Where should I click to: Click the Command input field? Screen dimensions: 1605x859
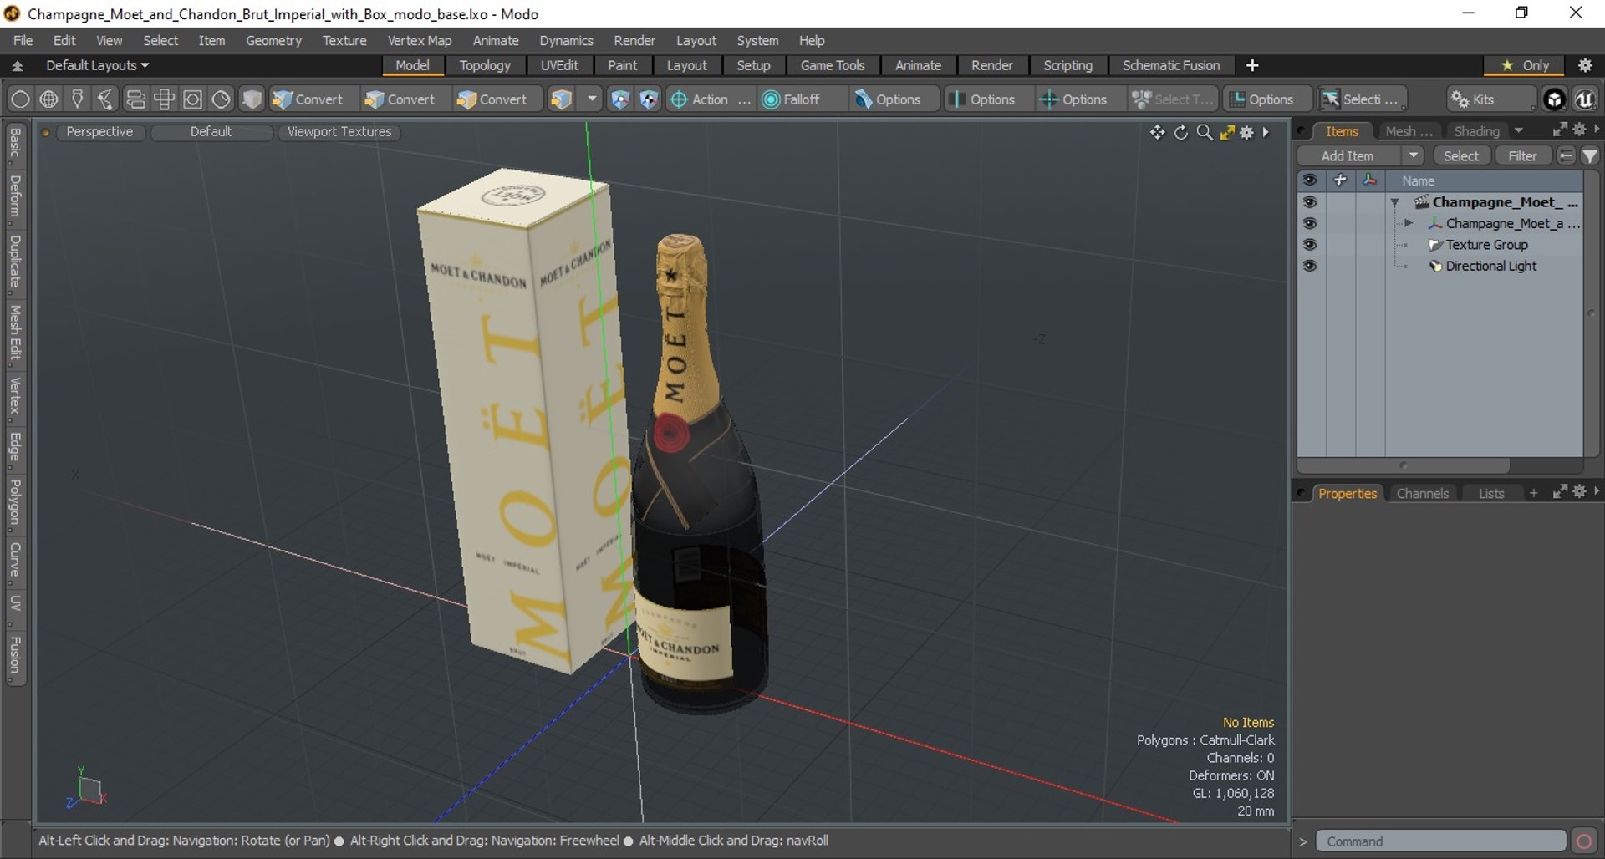coord(1440,841)
